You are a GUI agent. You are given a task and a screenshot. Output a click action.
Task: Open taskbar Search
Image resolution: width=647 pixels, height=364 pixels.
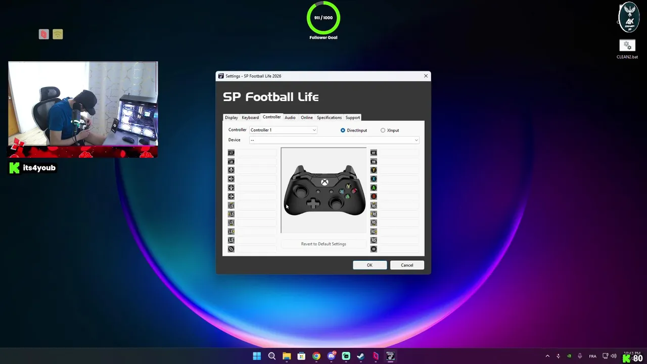[271, 356]
